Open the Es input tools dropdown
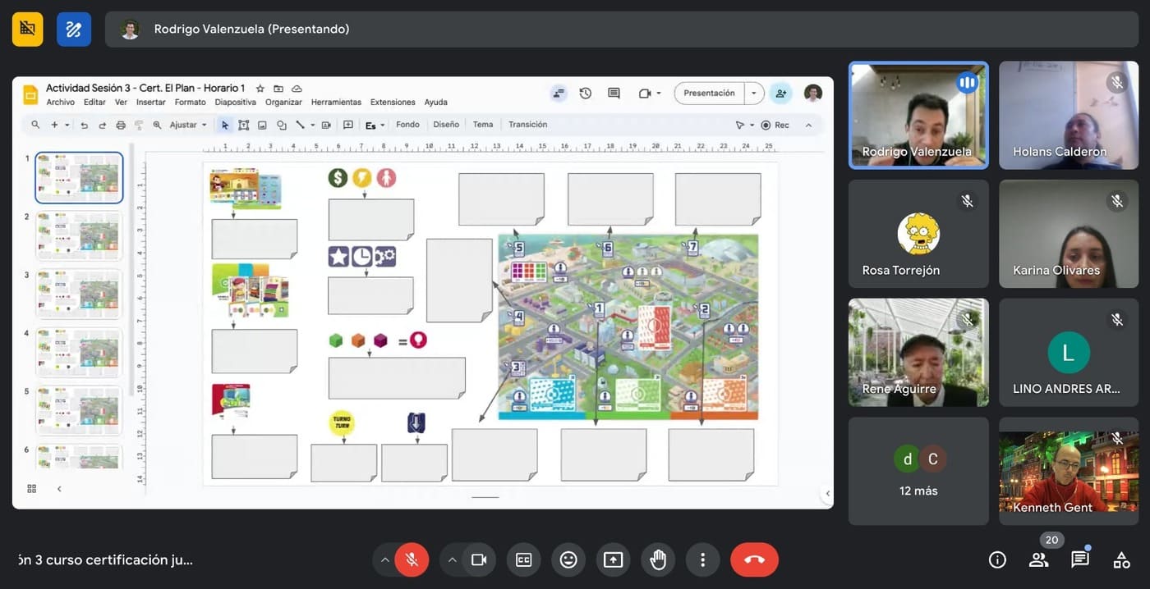This screenshot has height=589, width=1150. 375,125
